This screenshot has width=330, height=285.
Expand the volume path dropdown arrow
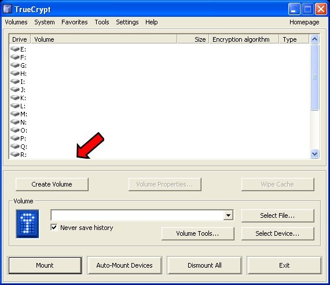point(228,215)
